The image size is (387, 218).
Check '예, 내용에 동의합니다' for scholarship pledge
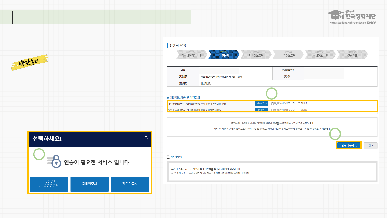pyautogui.click(x=273, y=110)
